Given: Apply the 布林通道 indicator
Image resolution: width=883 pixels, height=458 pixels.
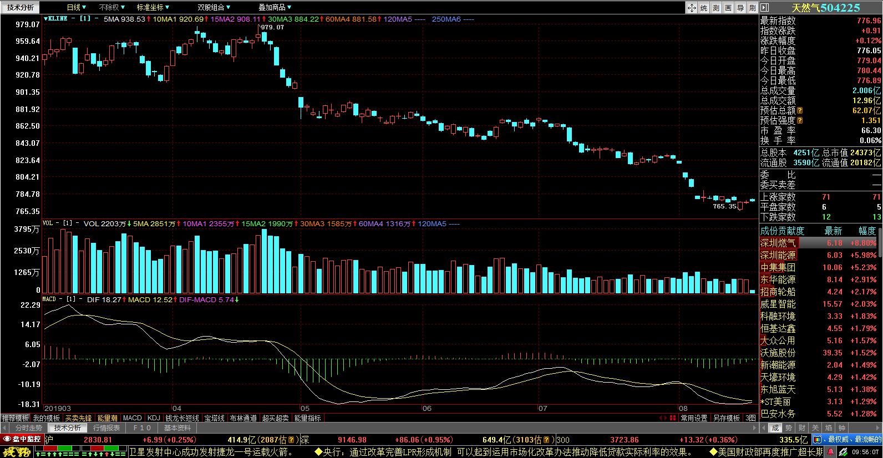Looking at the screenshot, I should 243,418.
